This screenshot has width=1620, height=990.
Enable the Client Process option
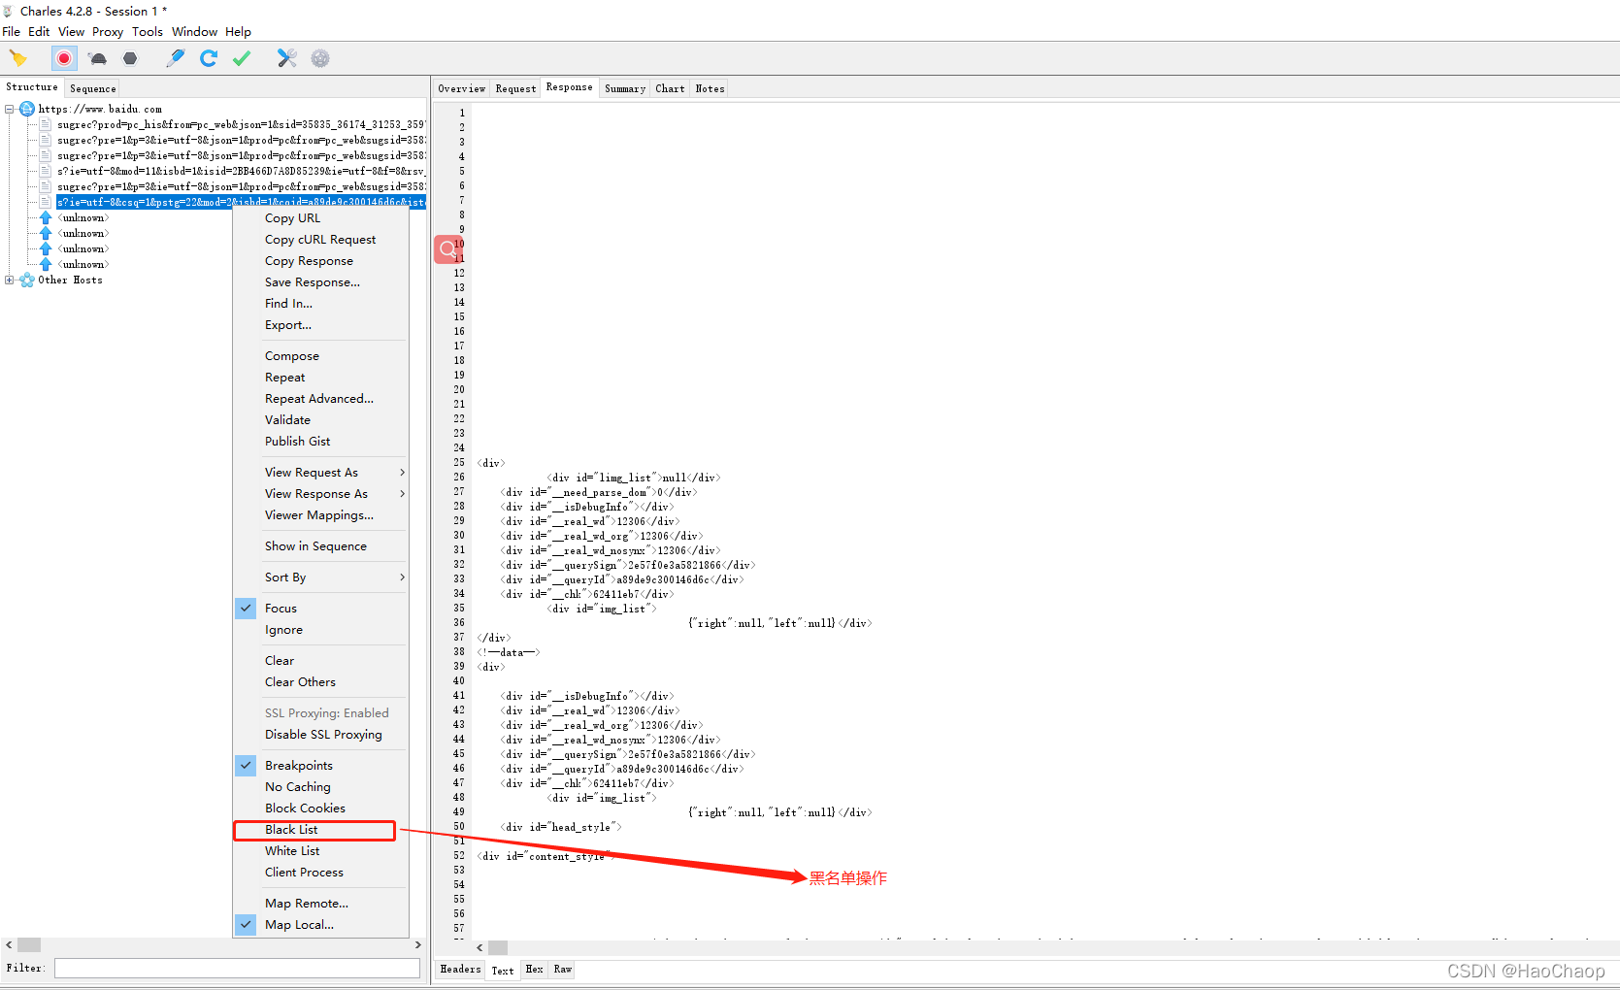tap(304, 873)
